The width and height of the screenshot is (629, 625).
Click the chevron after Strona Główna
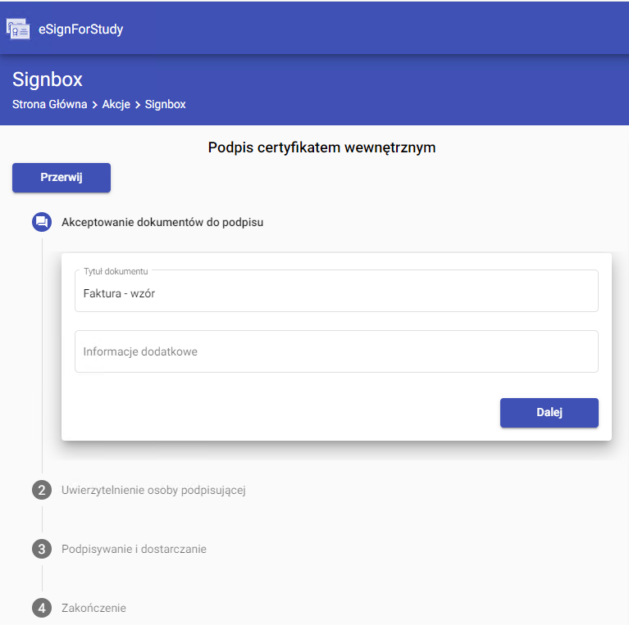click(94, 105)
